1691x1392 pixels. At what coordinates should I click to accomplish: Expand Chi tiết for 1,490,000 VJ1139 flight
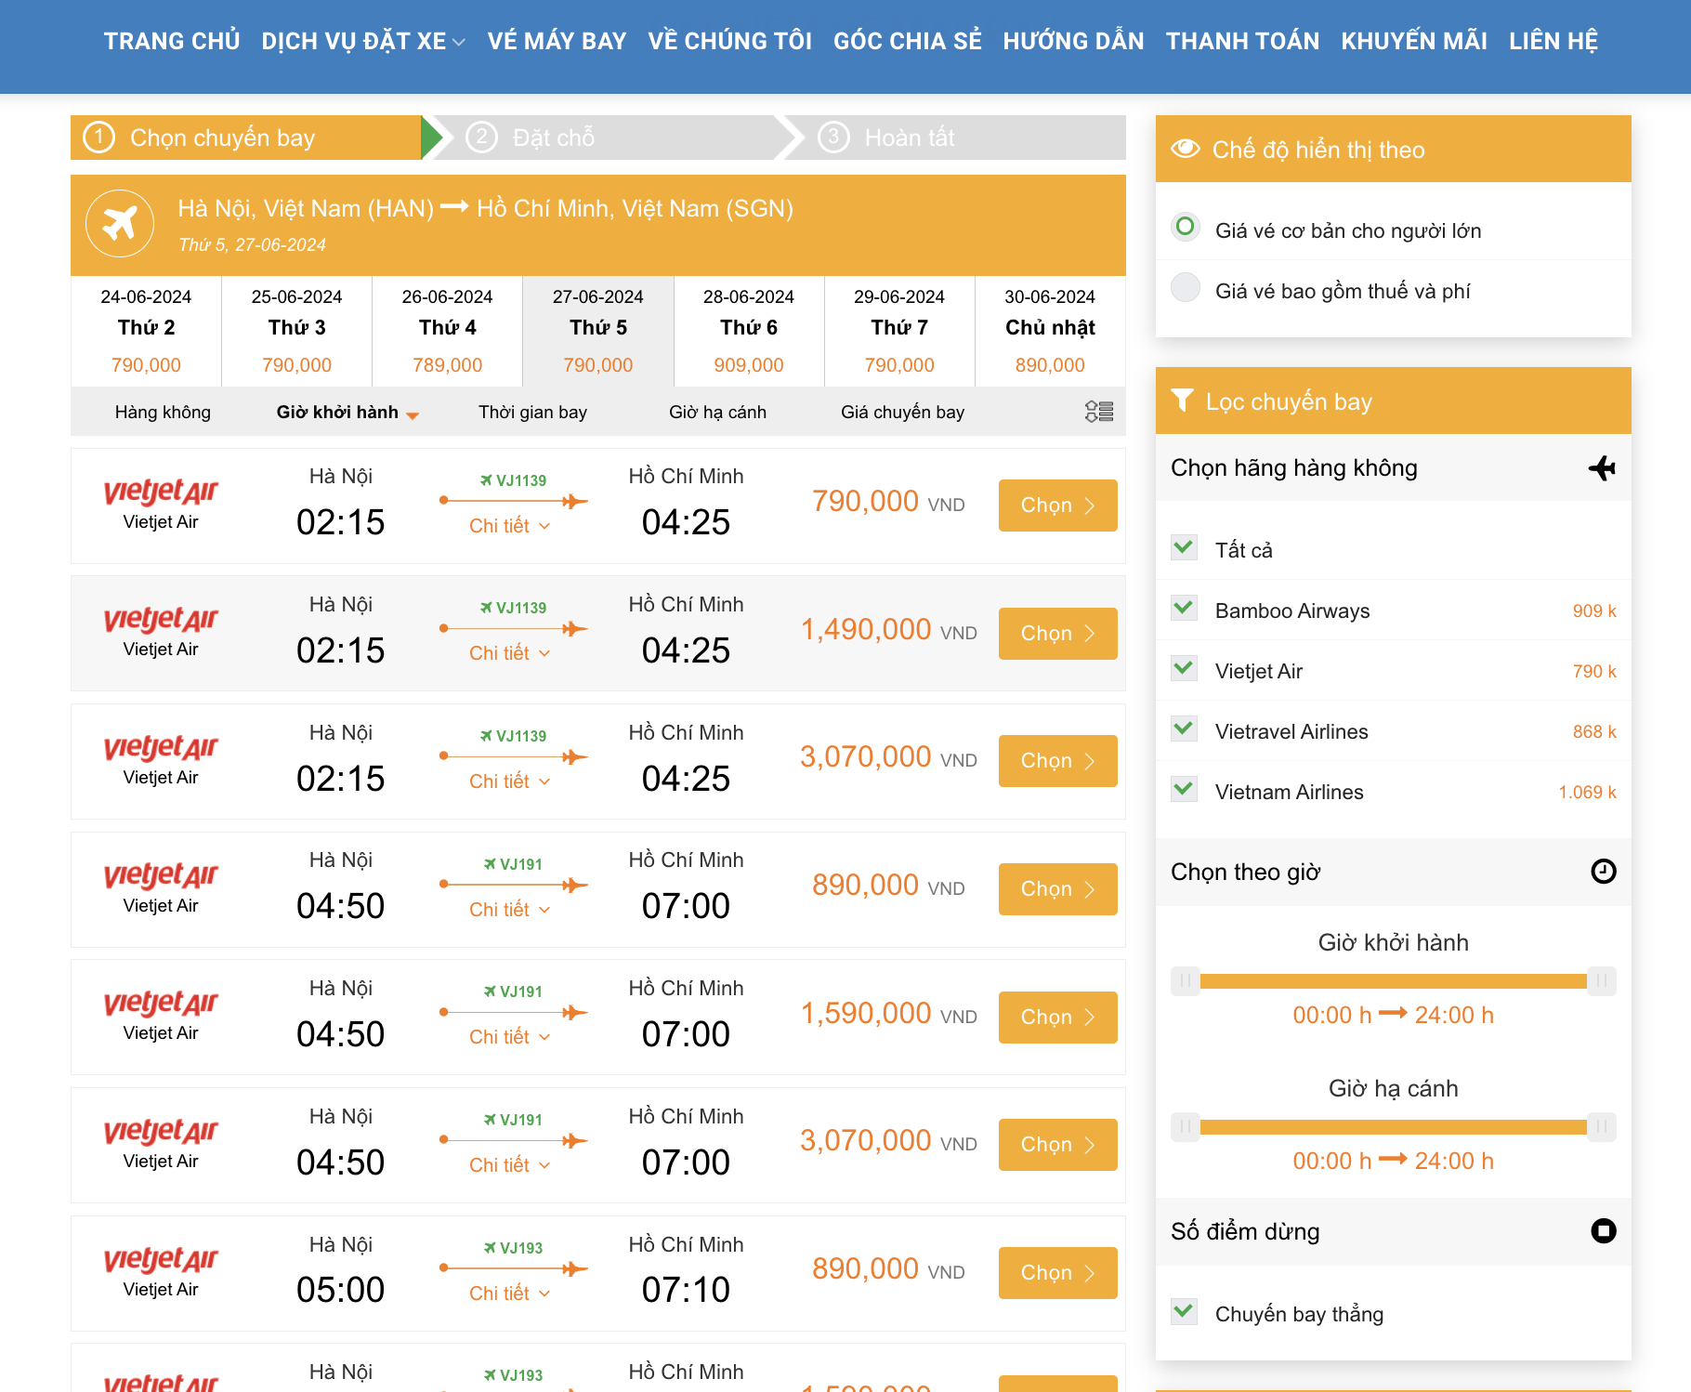tap(509, 653)
